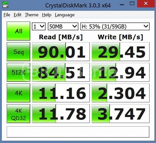The width and height of the screenshot is (156, 143).
Task: Open the Language menu
Action: (65, 15)
